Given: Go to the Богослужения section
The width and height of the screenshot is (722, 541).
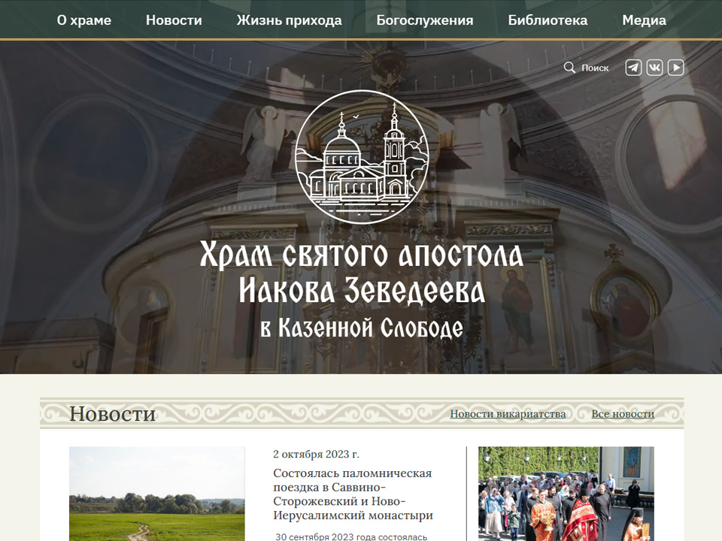Looking at the screenshot, I should click(425, 20).
